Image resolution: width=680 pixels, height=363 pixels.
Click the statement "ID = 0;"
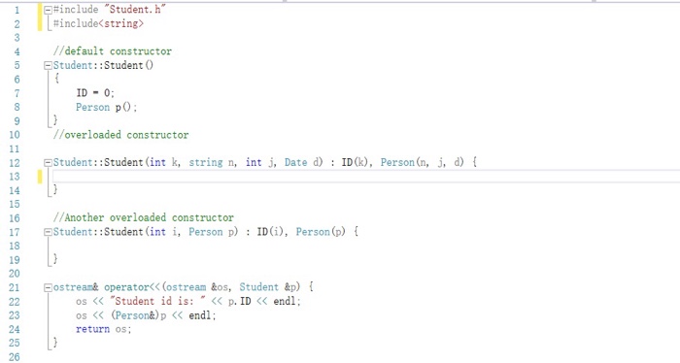pos(95,93)
